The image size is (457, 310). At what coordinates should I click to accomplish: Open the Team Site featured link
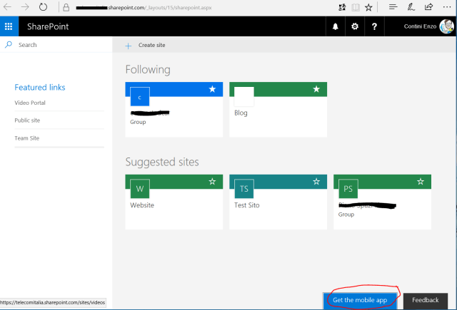coord(27,138)
